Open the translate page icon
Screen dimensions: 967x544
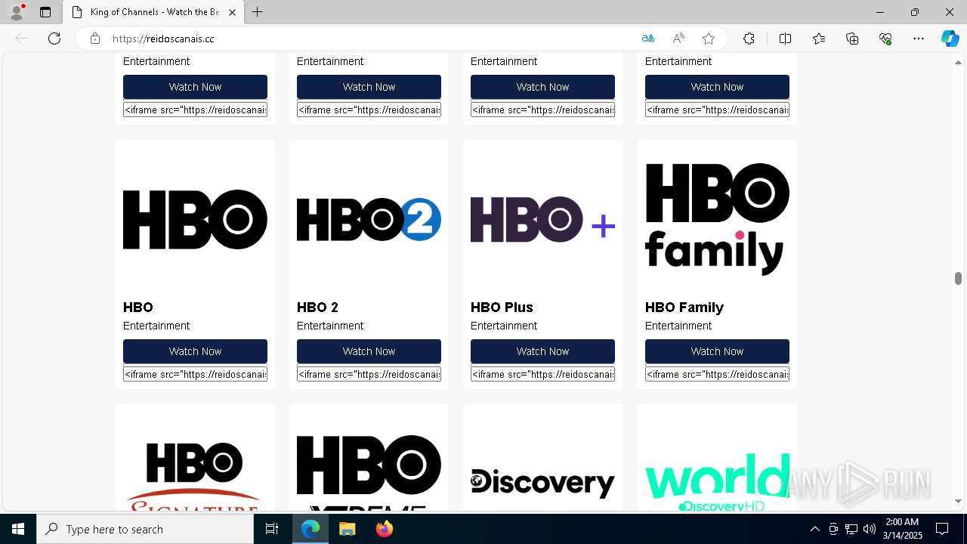[648, 39]
